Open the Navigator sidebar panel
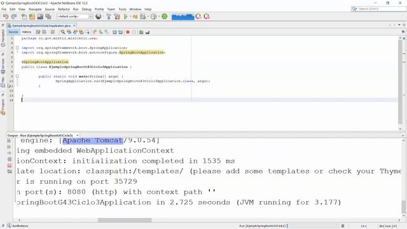 point(3,38)
